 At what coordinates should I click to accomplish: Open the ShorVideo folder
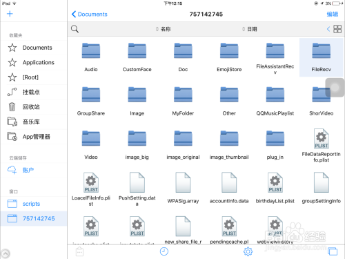(322, 102)
